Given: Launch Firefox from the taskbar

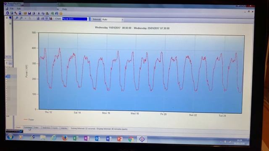Looking at the screenshot, I should click(65, 138).
